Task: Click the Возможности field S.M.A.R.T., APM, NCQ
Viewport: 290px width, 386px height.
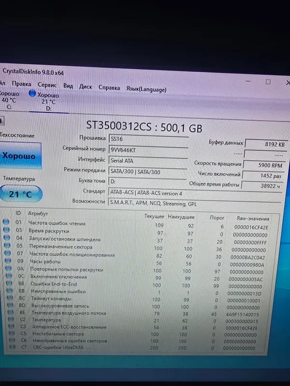Action: (194, 204)
